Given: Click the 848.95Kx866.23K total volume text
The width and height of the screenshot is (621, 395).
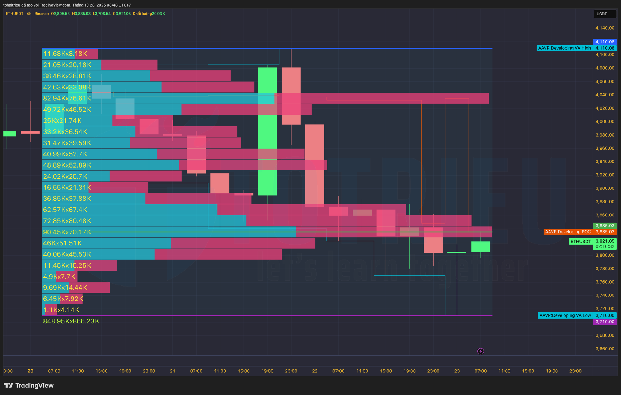Looking at the screenshot, I should click(x=71, y=321).
